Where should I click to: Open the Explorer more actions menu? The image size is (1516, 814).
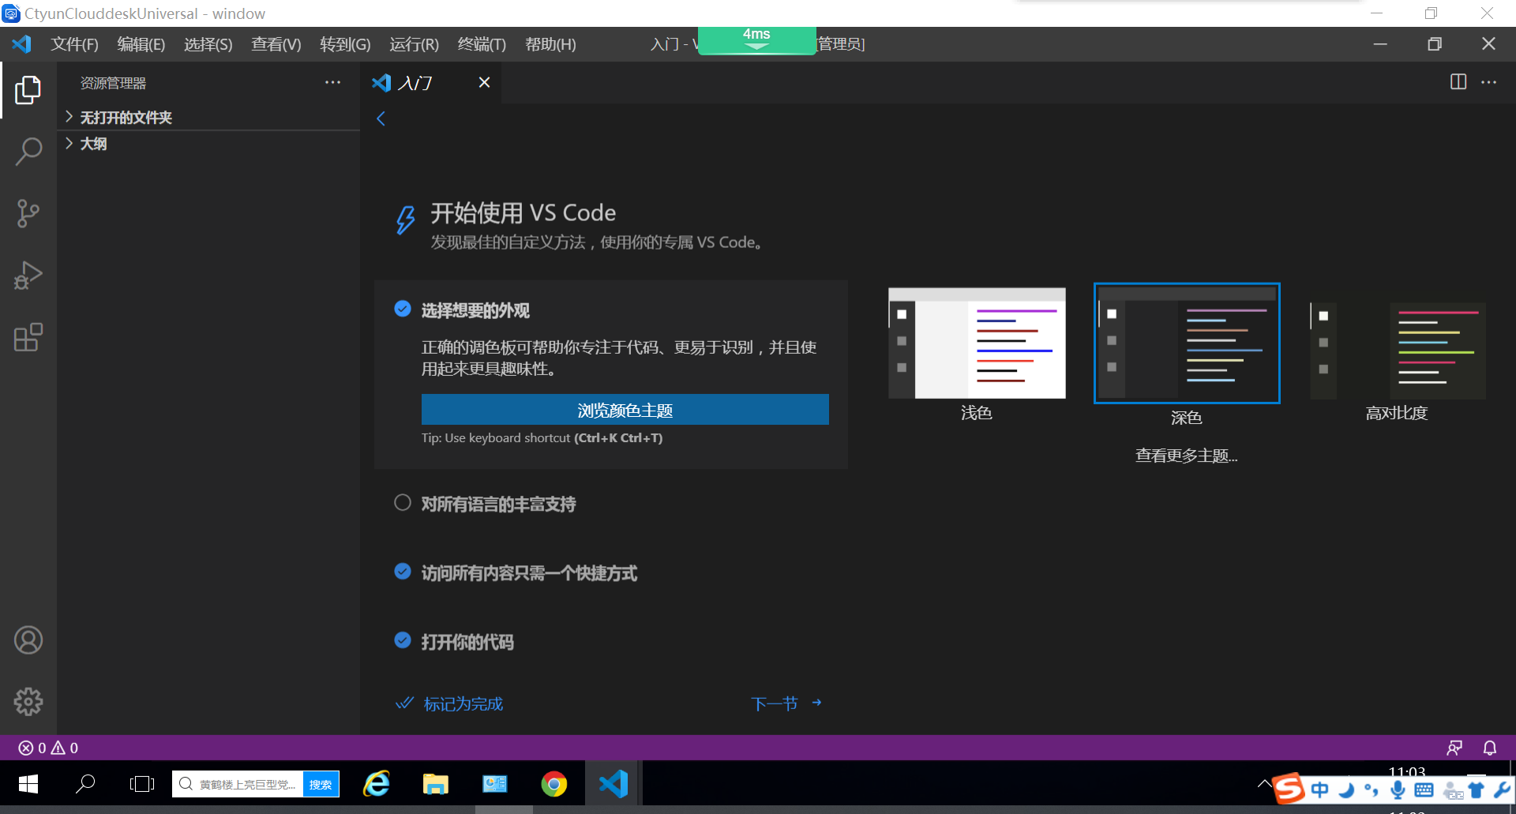click(332, 82)
